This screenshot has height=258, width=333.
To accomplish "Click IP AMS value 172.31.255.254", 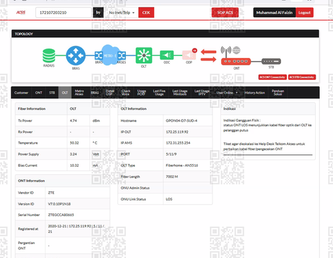I will click(178, 143).
